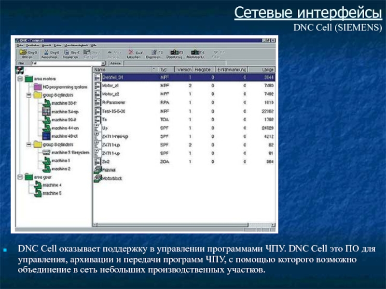Collapse the area gear tree node

pyautogui.click(x=20, y=177)
